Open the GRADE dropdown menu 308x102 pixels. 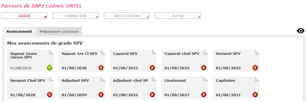[x=24, y=16]
